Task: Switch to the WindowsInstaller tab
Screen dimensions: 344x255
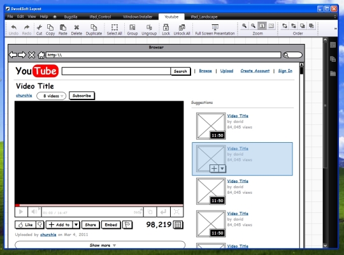Action: [138, 17]
